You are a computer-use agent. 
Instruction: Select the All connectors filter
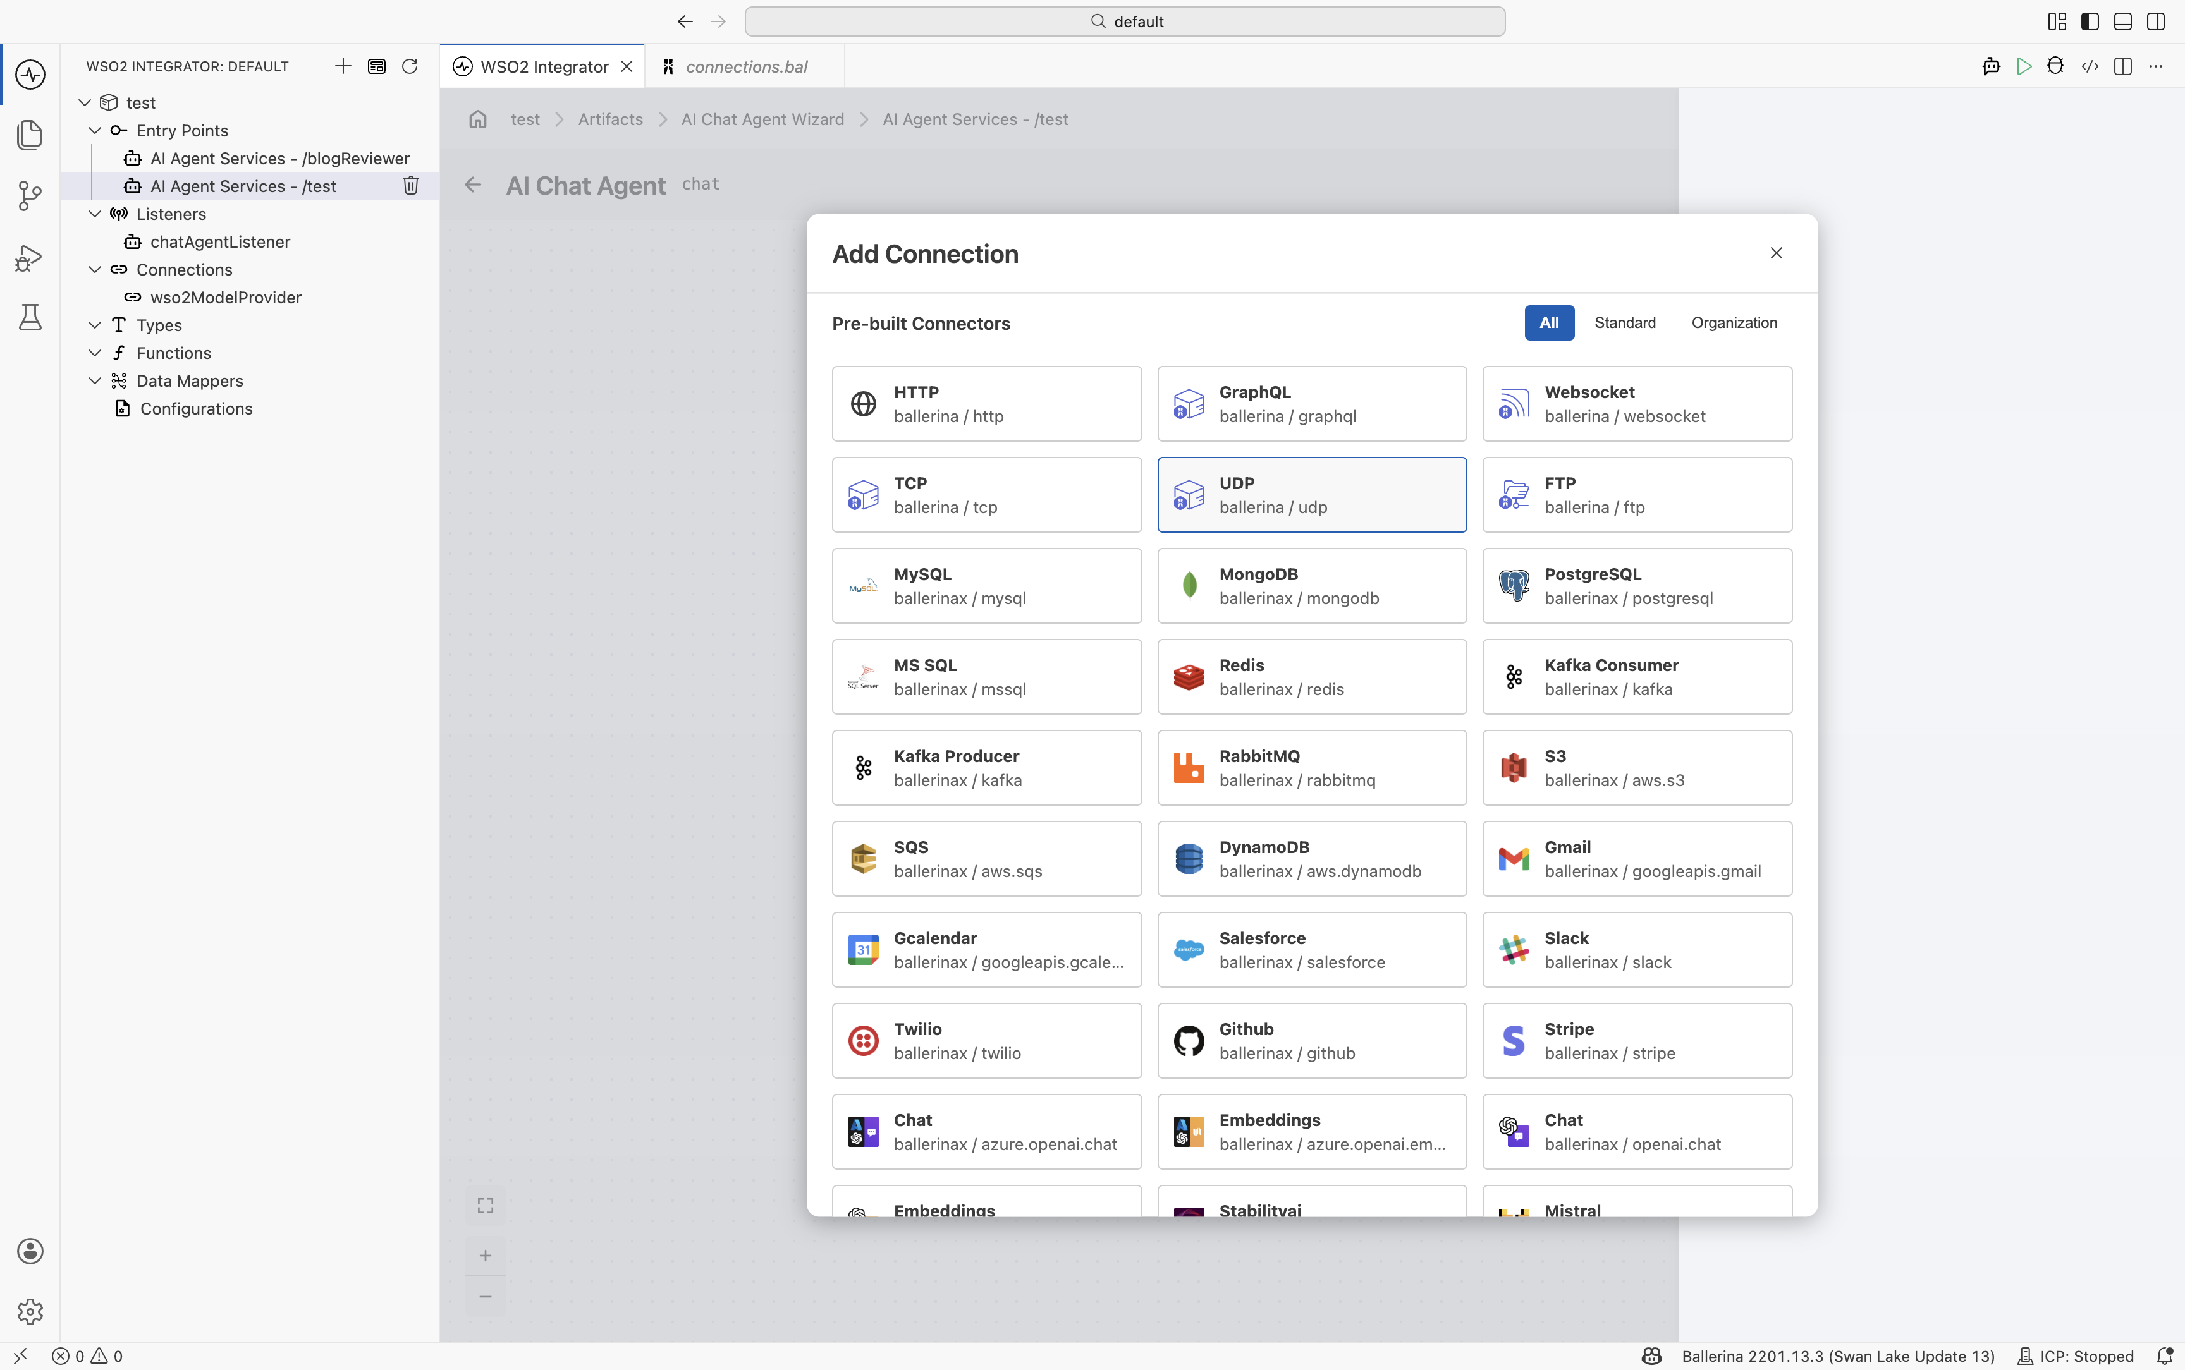click(x=1549, y=322)
